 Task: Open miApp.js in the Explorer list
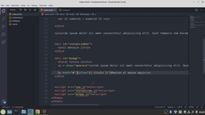[23, 21]
